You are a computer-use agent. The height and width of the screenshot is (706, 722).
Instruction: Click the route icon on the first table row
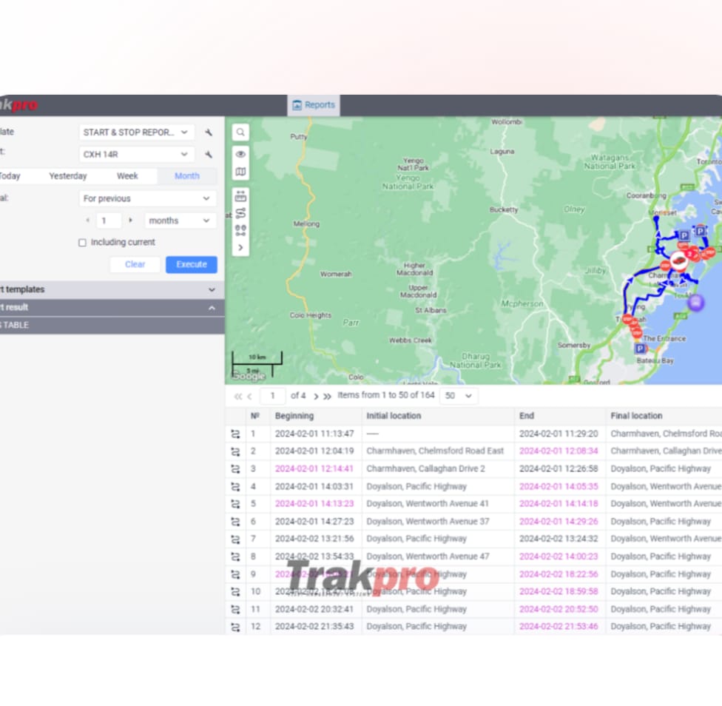(x=237, y=433)
